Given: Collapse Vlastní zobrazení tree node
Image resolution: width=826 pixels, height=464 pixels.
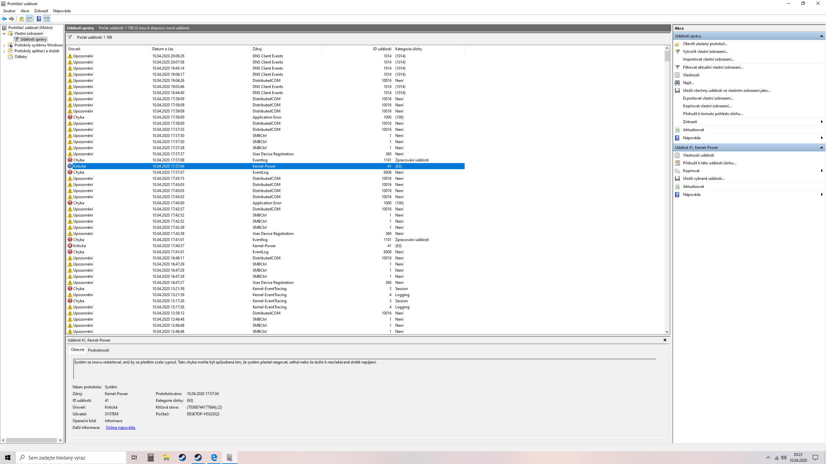Looking at the screenshot, I should pyautogui.click(x=4, y=34).
